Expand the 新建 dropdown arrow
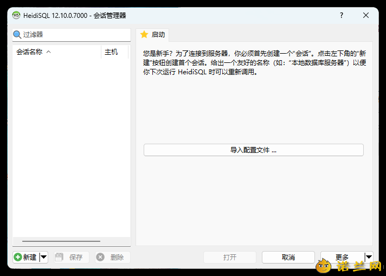 (44, 257)
